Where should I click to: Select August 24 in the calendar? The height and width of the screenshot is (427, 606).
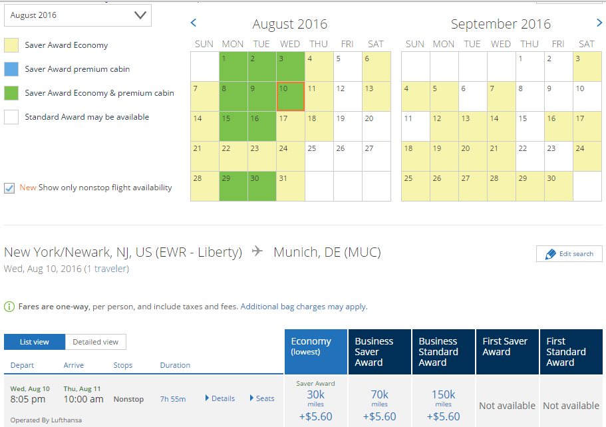pos(291,156)
